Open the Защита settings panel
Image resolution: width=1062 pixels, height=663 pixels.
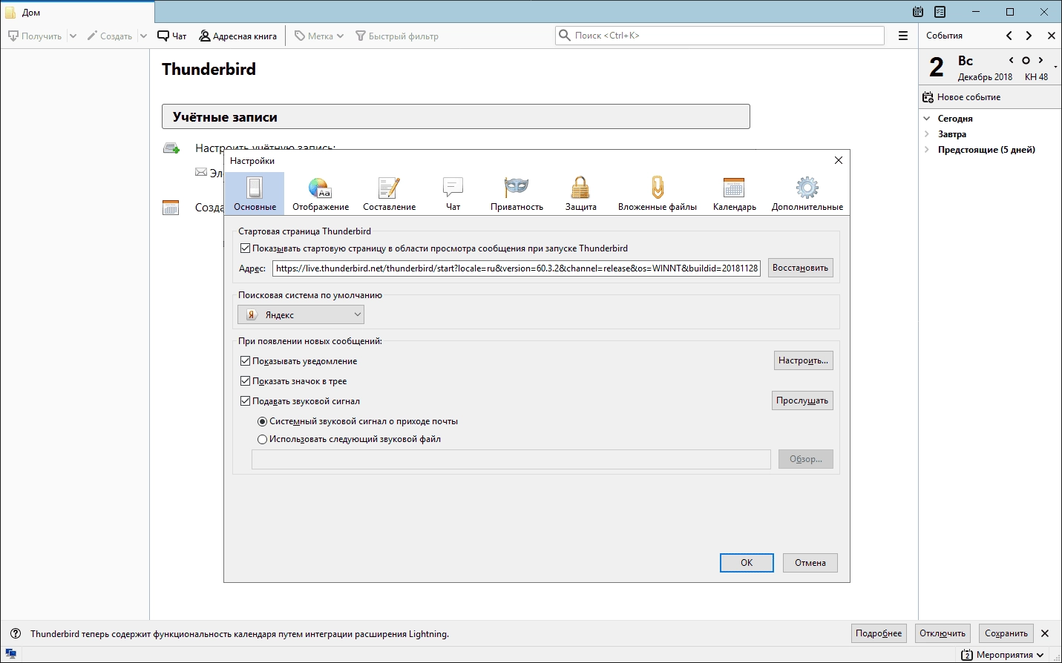tap(580, 194)
